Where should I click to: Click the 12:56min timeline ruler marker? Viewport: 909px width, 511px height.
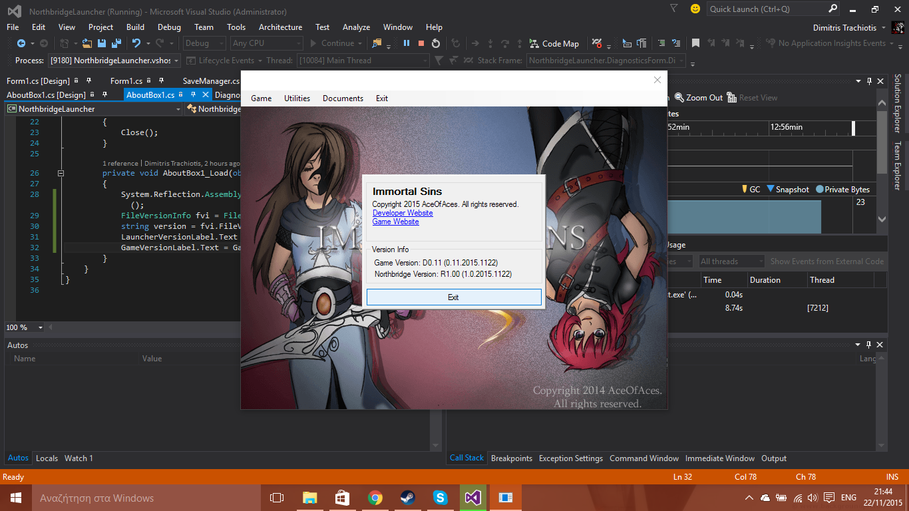[787, 127]
